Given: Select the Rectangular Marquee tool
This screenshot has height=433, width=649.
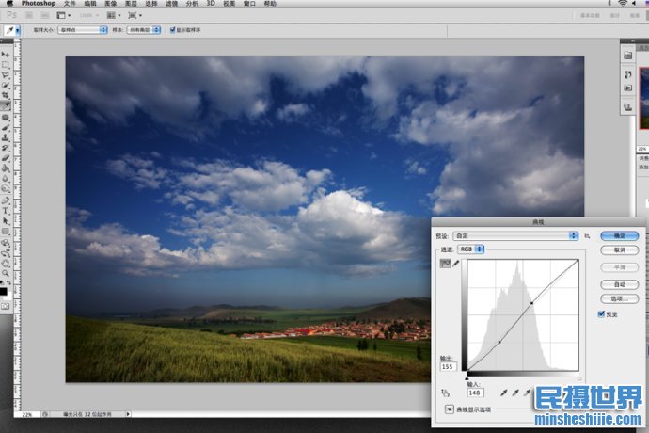Looking at the screenshot, I should pos(6,65).
